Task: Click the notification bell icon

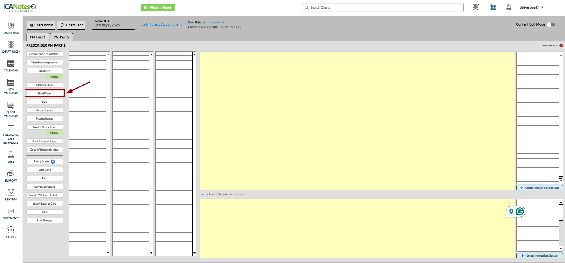Action: pyautogui.click(x=509, y=7)
